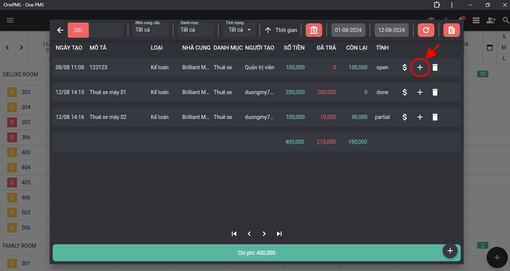
Task: Pick the start date 01-08-2024
Action: (348, 30)
